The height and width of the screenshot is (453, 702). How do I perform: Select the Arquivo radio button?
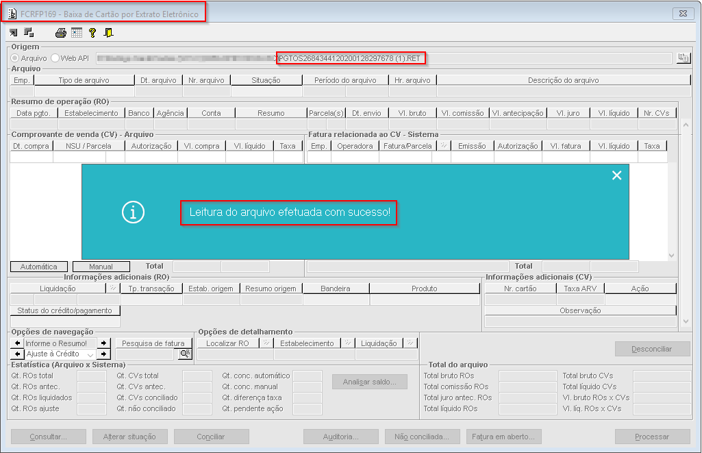point(15,58)
